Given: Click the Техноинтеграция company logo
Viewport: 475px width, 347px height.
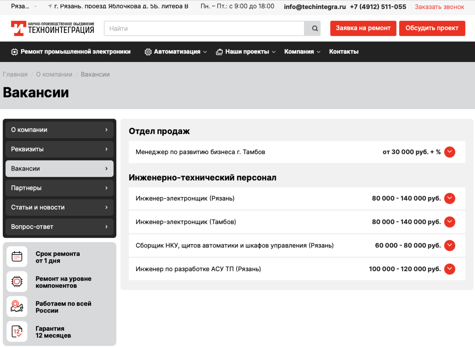Looking at the screenshot, I should pyautogui.click(x=52, y=28).
